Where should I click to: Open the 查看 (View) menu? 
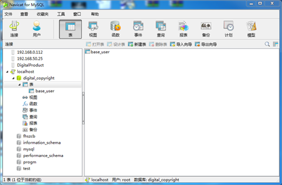[x=24, y=14]
